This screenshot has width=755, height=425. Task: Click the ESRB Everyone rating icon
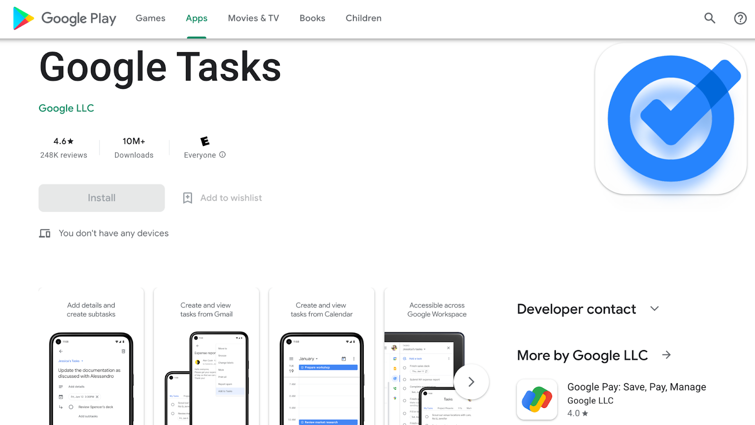point(204,141)
